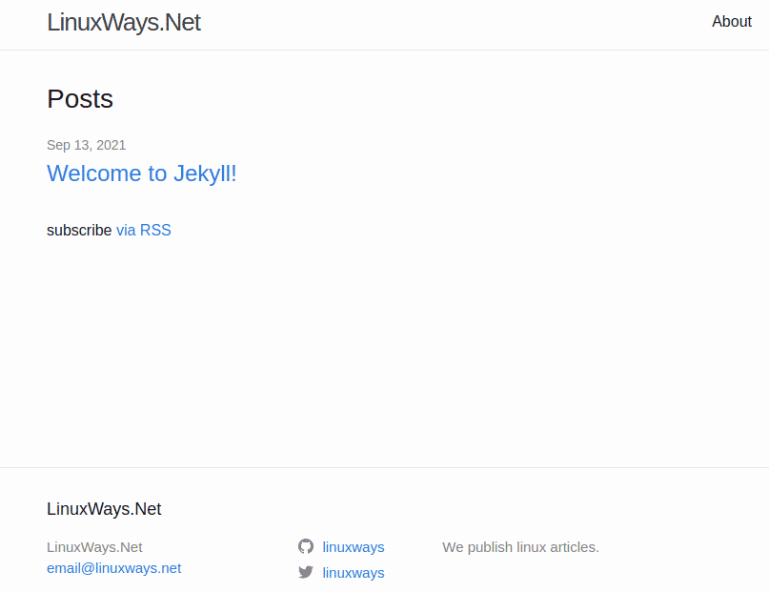Click the email@linuxways.net address link

pyautogui.click(x=113, y=568)
